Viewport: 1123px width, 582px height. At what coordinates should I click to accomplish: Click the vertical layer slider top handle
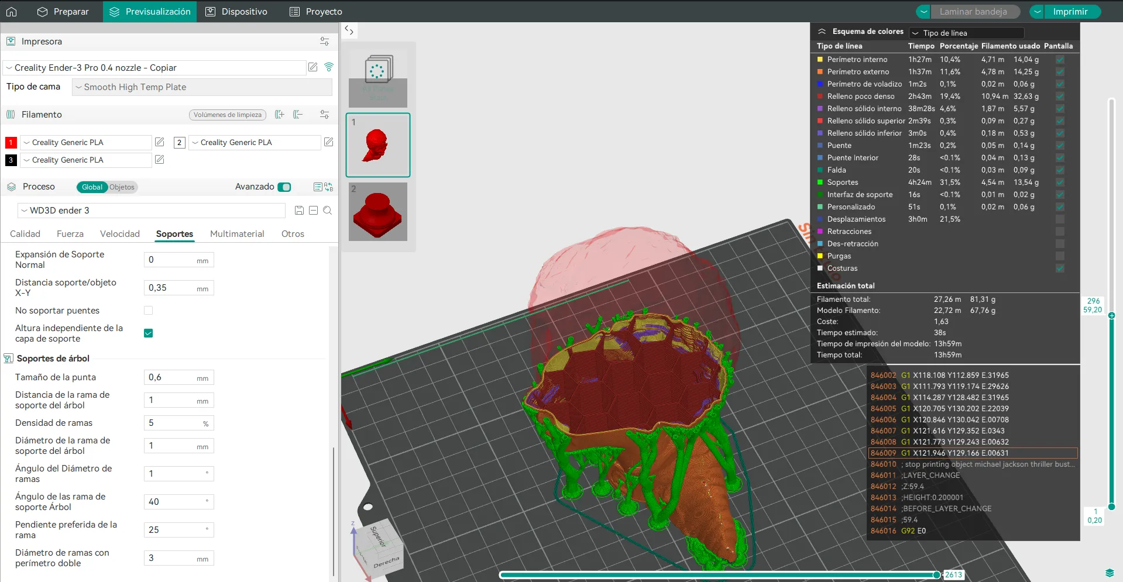(1111, 315)
